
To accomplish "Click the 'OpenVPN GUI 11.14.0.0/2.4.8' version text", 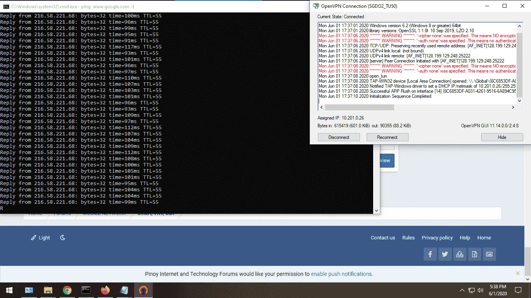I will point(490,126).
